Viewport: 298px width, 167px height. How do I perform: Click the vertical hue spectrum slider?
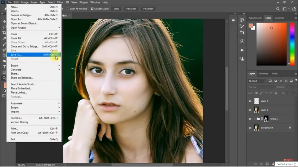pos(292,43)
